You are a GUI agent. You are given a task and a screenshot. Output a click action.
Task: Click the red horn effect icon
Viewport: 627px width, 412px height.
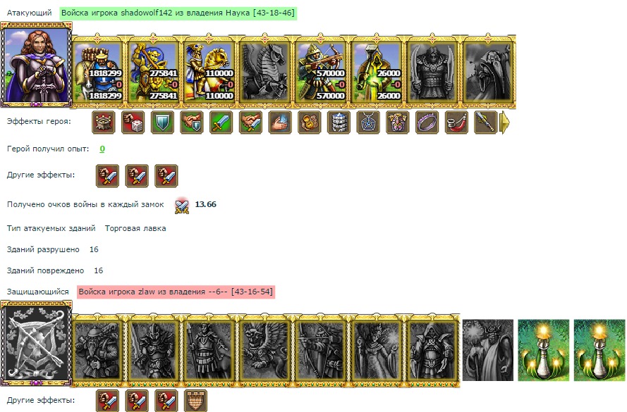(x=456, y=122)
